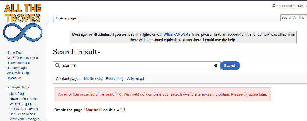
Task: Clear the search field with the X icon
Action: point(216,66)
